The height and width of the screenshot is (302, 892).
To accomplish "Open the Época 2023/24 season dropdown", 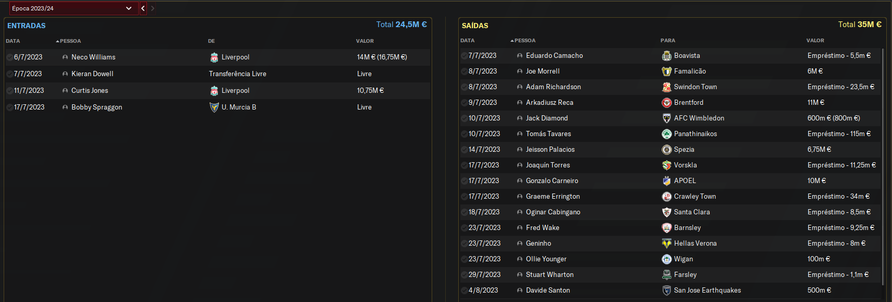I will coord(74,8).
